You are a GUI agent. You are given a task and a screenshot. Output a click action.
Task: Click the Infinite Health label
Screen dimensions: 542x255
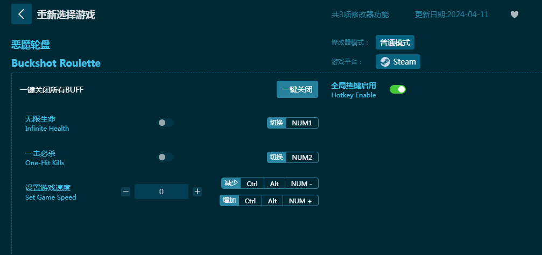pos(47,128)
